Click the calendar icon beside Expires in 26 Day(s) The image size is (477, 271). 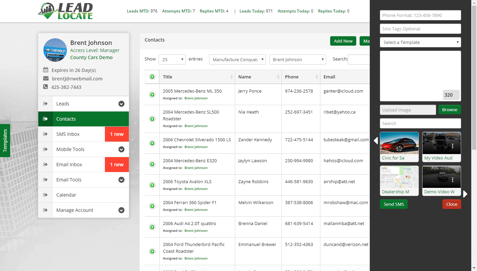pyautogui.click(x=46, y=70)
